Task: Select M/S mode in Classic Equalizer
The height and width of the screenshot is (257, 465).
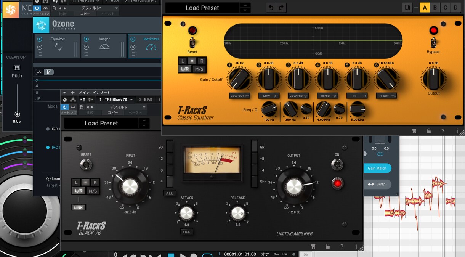Action: coord(199,69)
